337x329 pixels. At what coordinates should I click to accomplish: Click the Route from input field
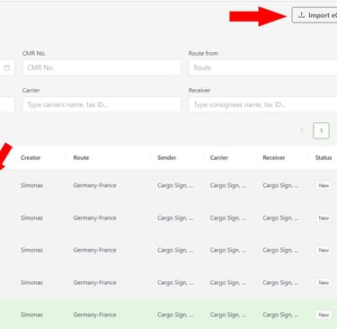[x=263, y=67]
